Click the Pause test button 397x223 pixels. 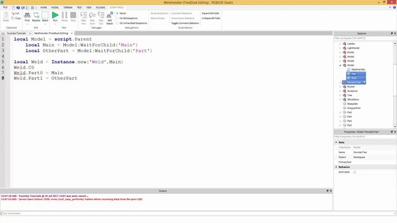click(65, 15)
